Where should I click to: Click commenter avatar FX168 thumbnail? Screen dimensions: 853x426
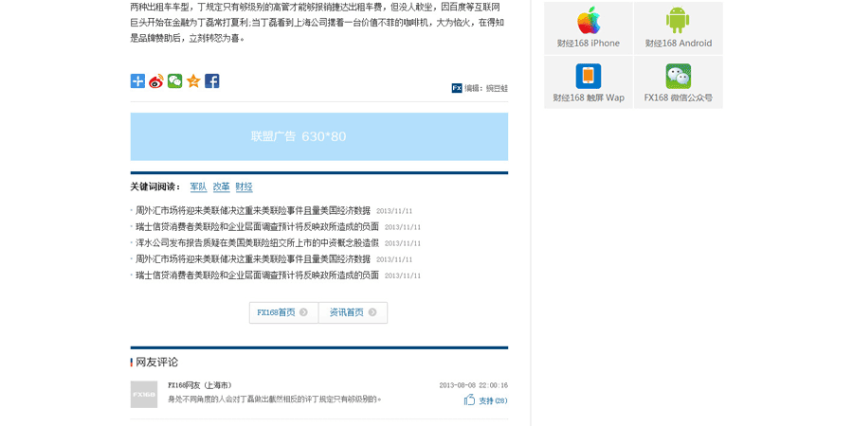(x=144, y=394)
